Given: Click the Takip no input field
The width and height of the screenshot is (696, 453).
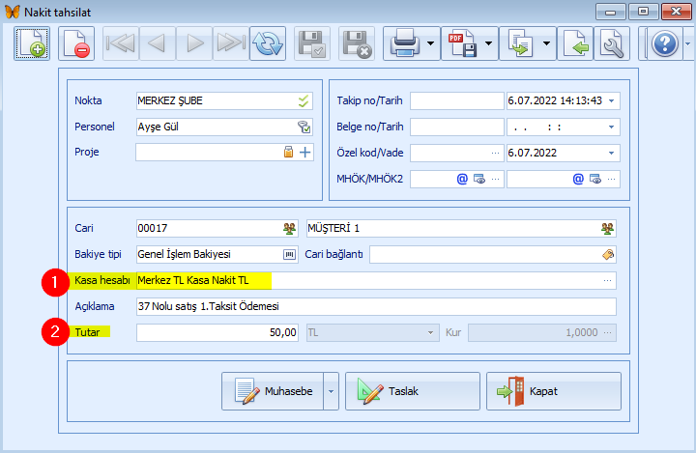Looking at the screenshot, I should 456,101.
